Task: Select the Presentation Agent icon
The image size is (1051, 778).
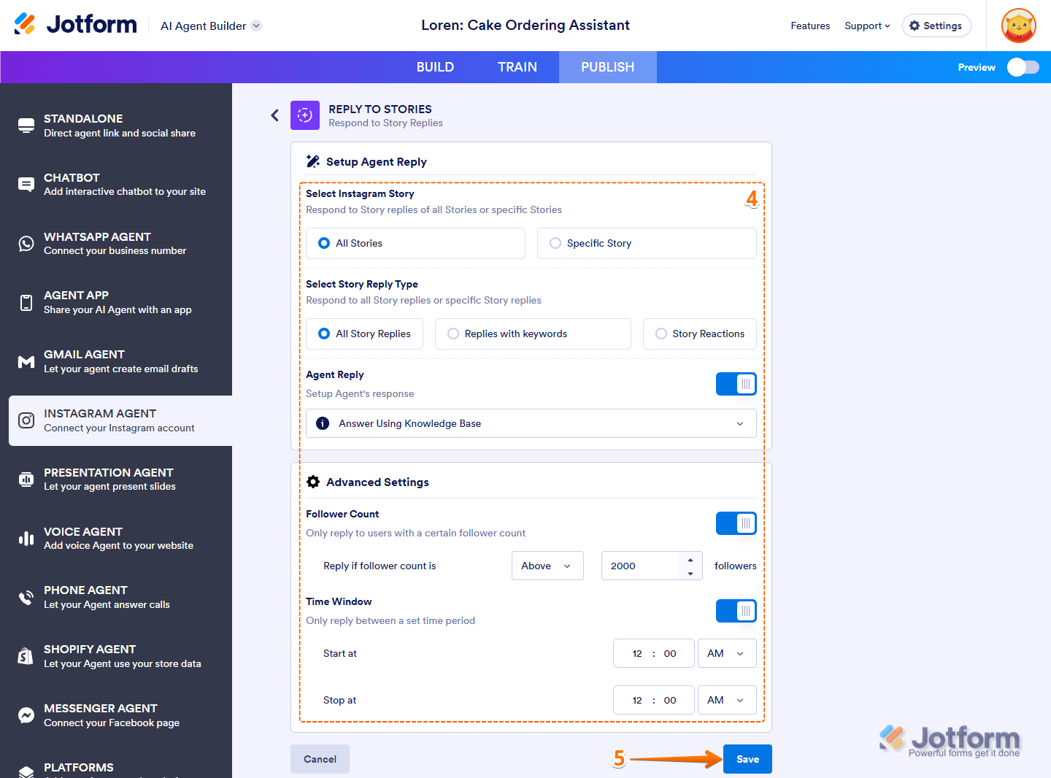Action: point(26,479)
